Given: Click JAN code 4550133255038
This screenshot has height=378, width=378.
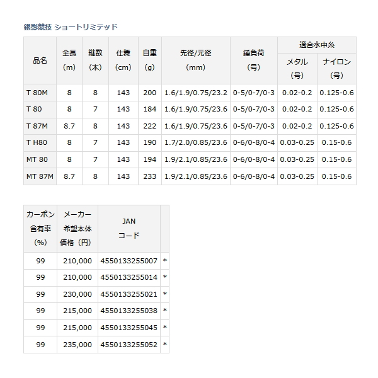Looking at the screenshot, I should tap(129, 311).
